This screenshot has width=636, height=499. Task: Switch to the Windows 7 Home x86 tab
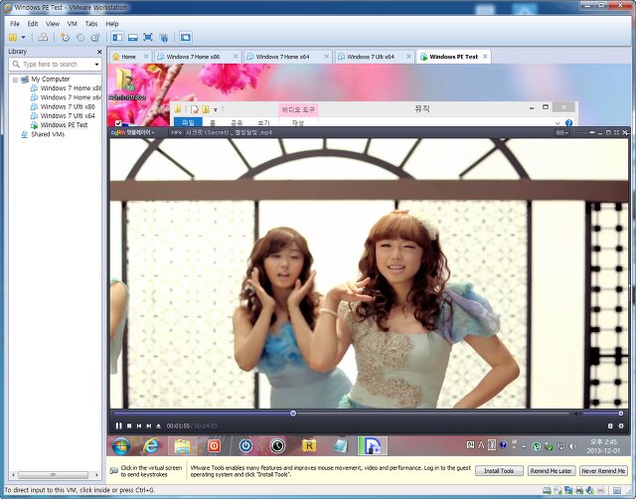click(193, 57)
